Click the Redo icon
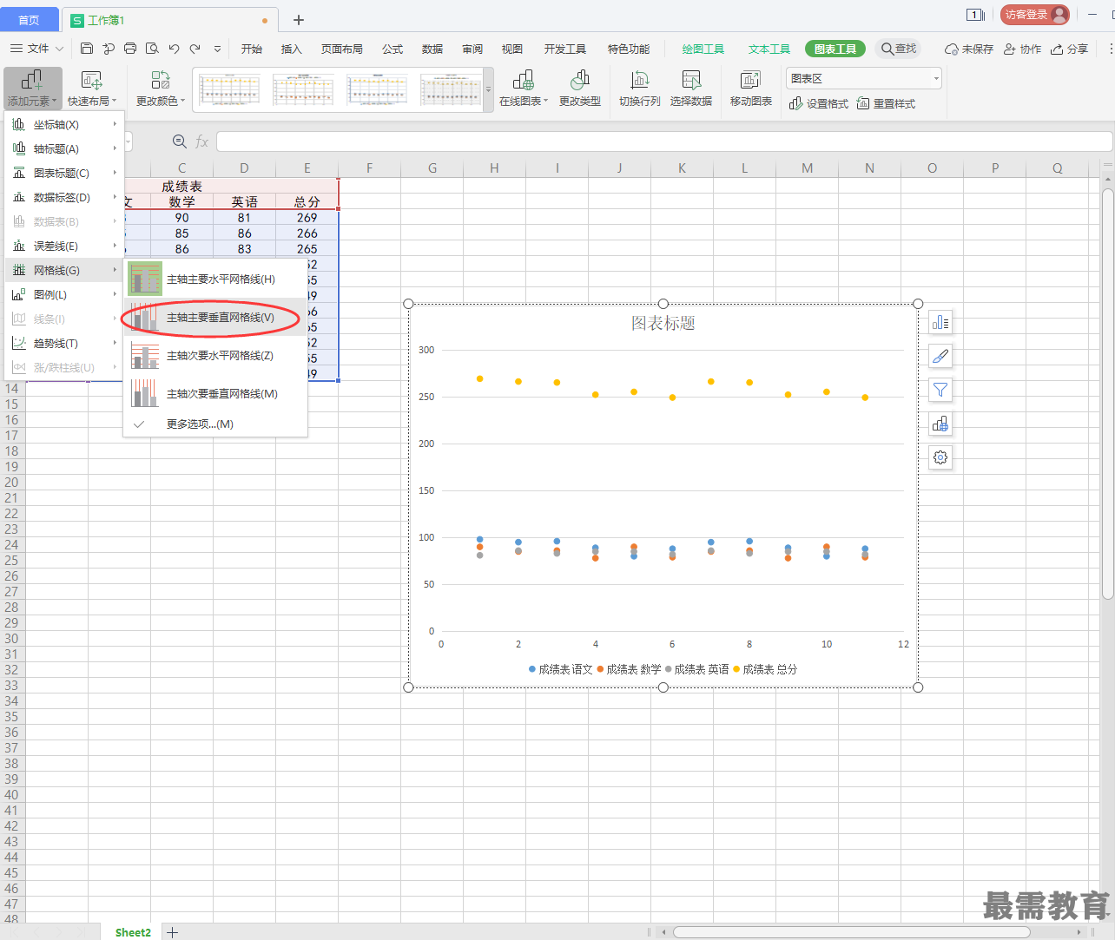Image resolution: width=1115 pixels, height=940 pixels. click(195, 49)
